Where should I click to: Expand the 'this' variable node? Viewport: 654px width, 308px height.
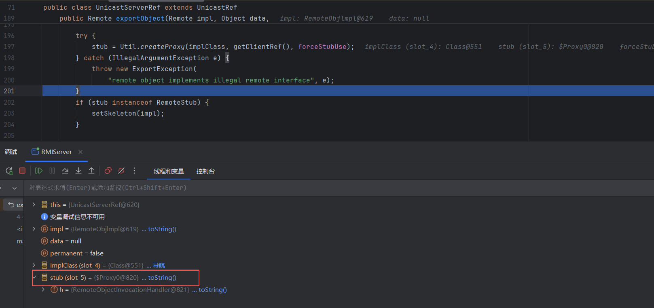tap(34, 205)
